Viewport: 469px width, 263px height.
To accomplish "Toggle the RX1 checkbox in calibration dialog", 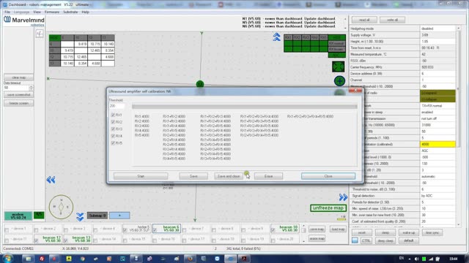I will click(113, 115).
